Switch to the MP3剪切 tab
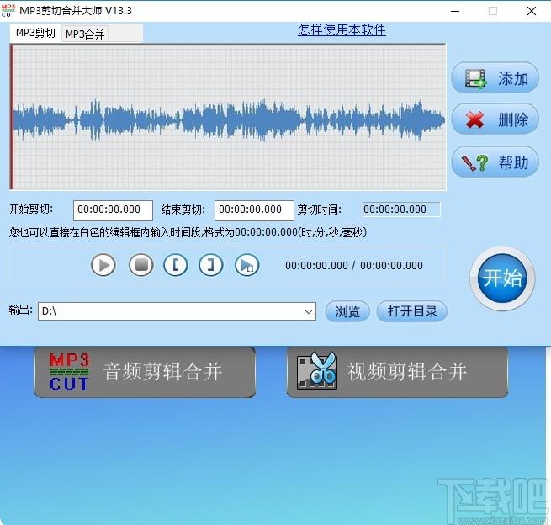Viewport: 551px width, 525px height. 35,33
